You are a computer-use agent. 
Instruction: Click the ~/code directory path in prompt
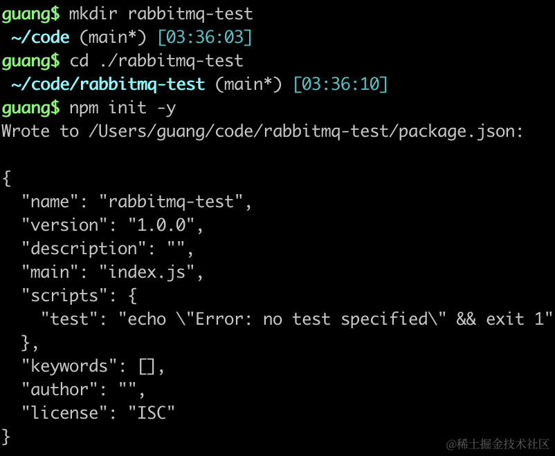coord(40,37)
